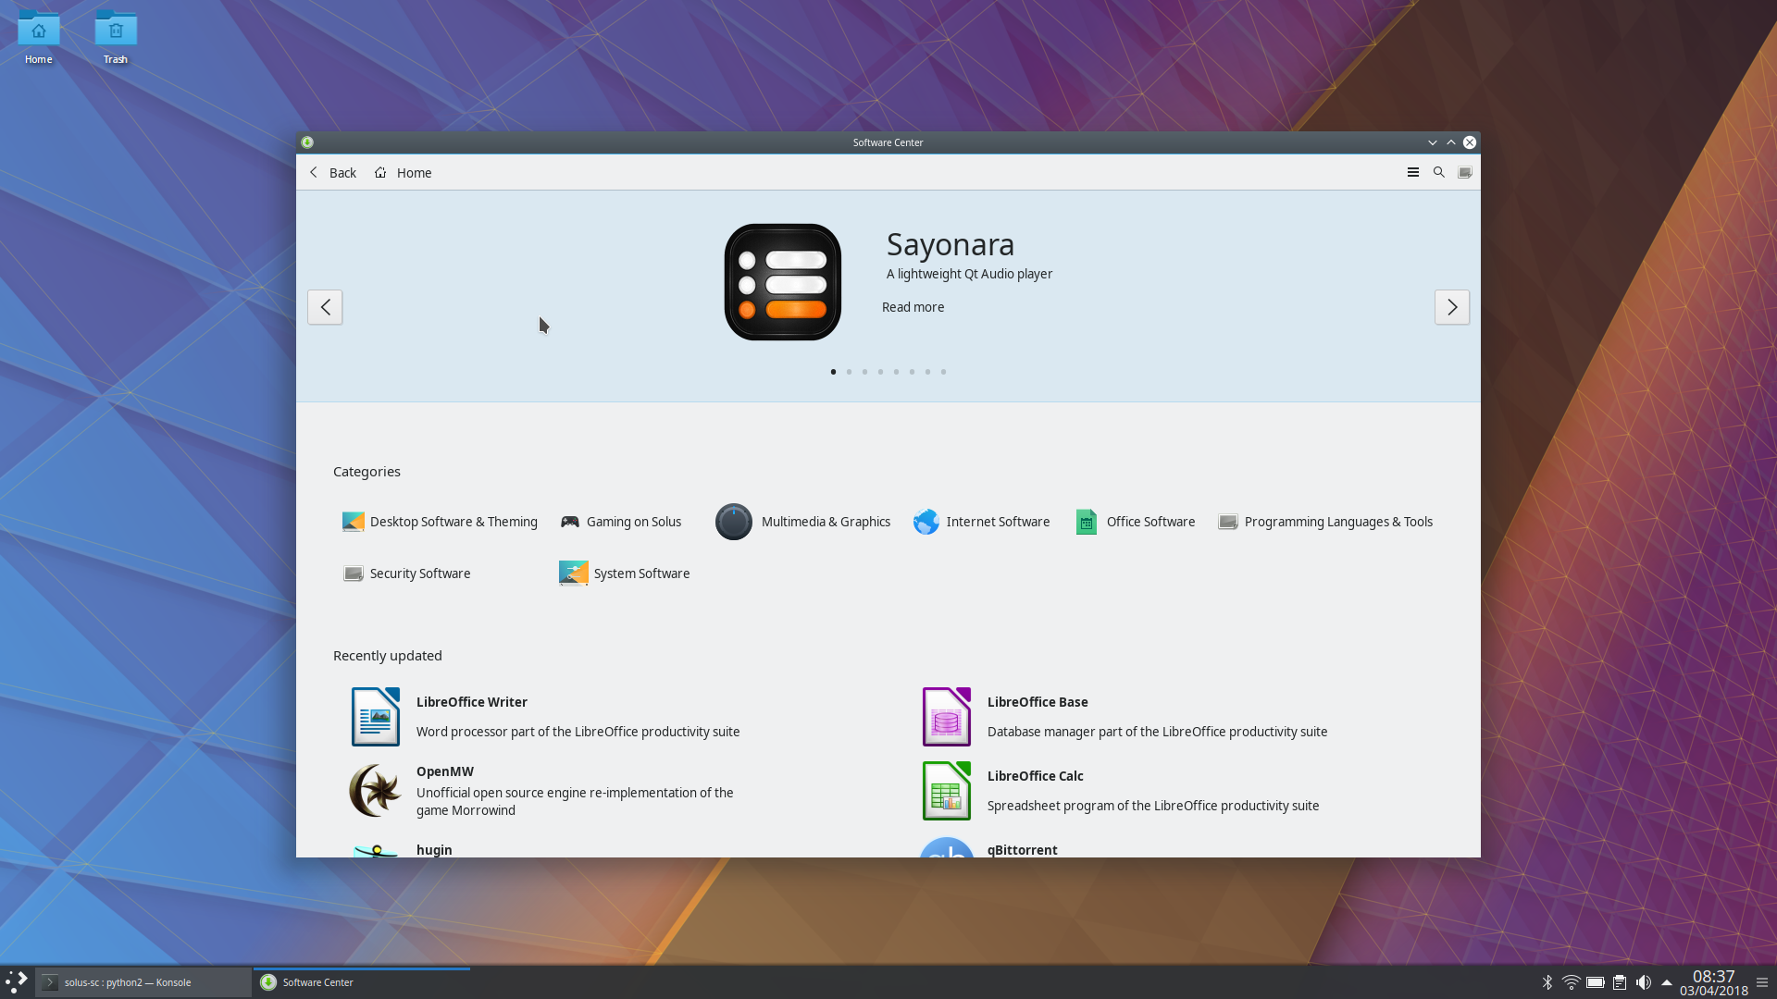Image resolution: width=1777 pixels, height=999 pixels.
Task: Click the LibreOffice Writer icon
Action: (x=376, y=717)
